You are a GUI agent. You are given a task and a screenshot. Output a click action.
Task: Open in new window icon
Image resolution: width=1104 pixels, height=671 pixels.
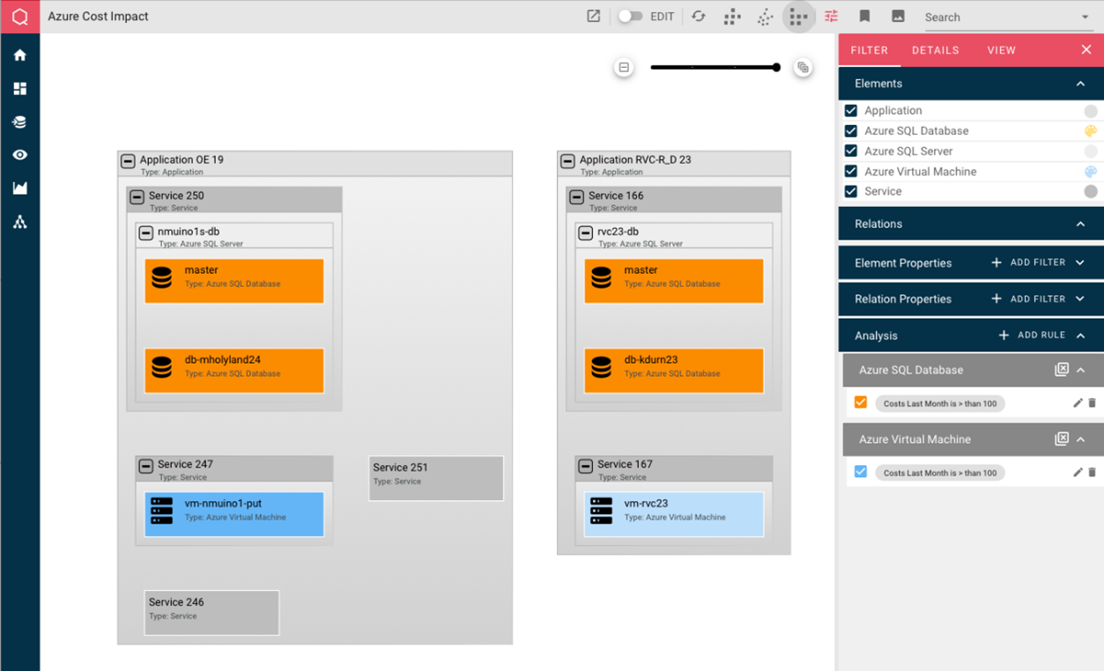coord(593,17)
